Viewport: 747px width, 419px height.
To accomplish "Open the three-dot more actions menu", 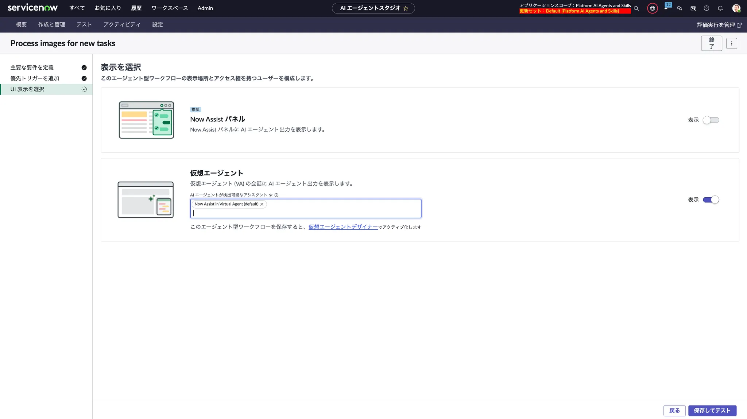I will 731,43.
